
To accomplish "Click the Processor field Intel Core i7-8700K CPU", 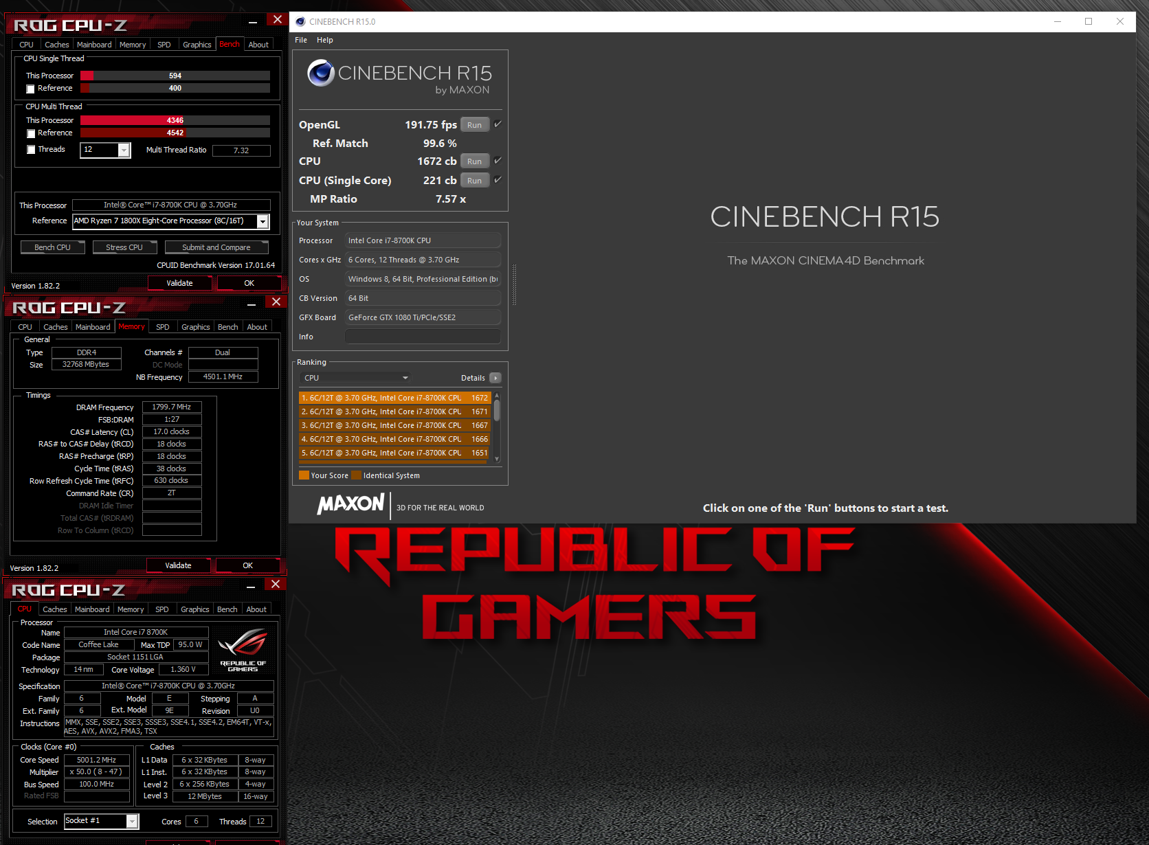I will click(x=423, y=240).
